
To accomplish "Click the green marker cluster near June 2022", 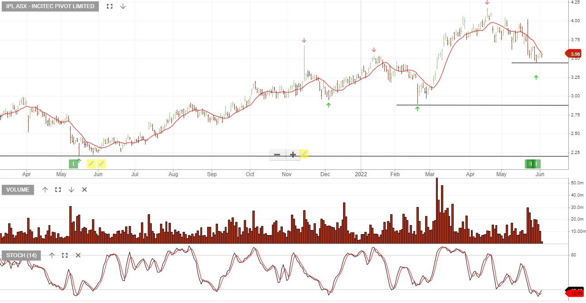I will pos(533,164).
